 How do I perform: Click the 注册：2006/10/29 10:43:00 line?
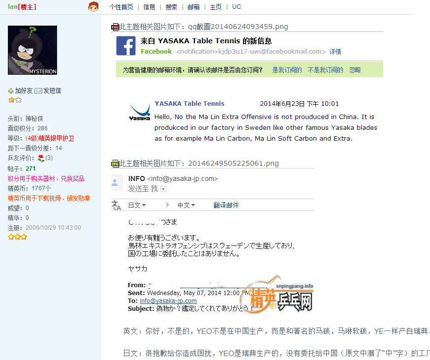point(44,228)
